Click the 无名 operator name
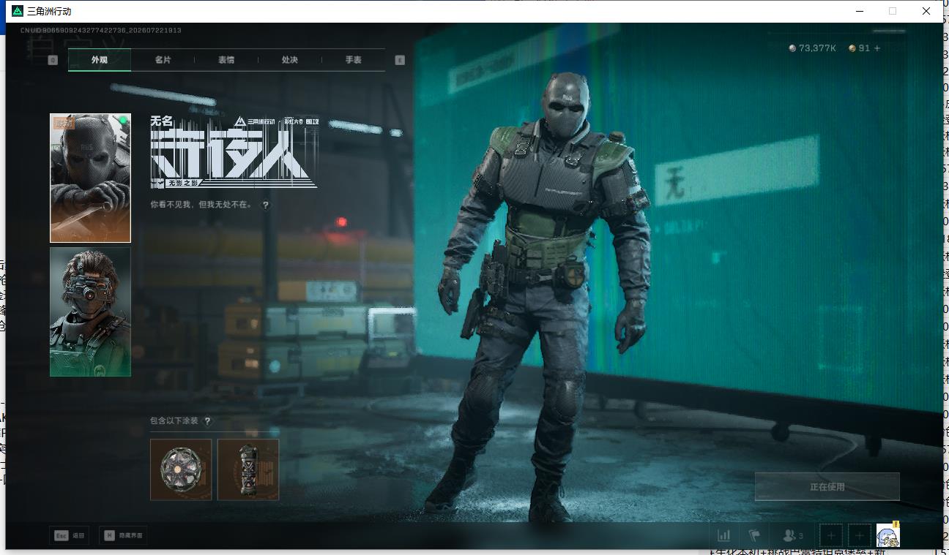Viewport: 949px width, 555px height. point(161,121)
